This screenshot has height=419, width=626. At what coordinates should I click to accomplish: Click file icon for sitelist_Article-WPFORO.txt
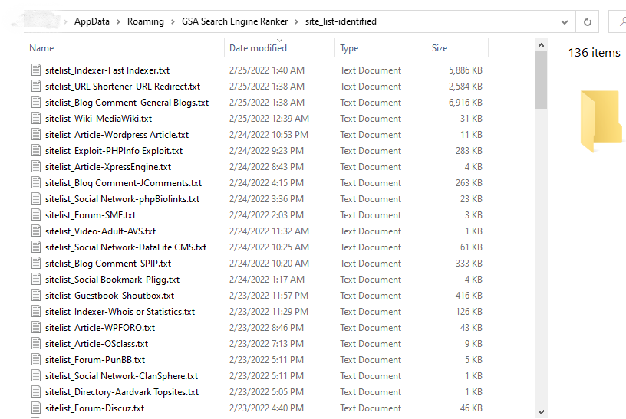[x=36, y=327]
